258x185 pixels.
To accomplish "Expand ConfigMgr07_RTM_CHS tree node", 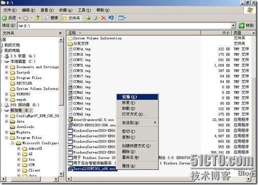I will pyautogui.click(x=7, y=116).
